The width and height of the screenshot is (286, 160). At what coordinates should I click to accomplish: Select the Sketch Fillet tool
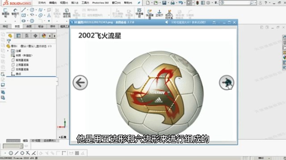pos(41,21)
